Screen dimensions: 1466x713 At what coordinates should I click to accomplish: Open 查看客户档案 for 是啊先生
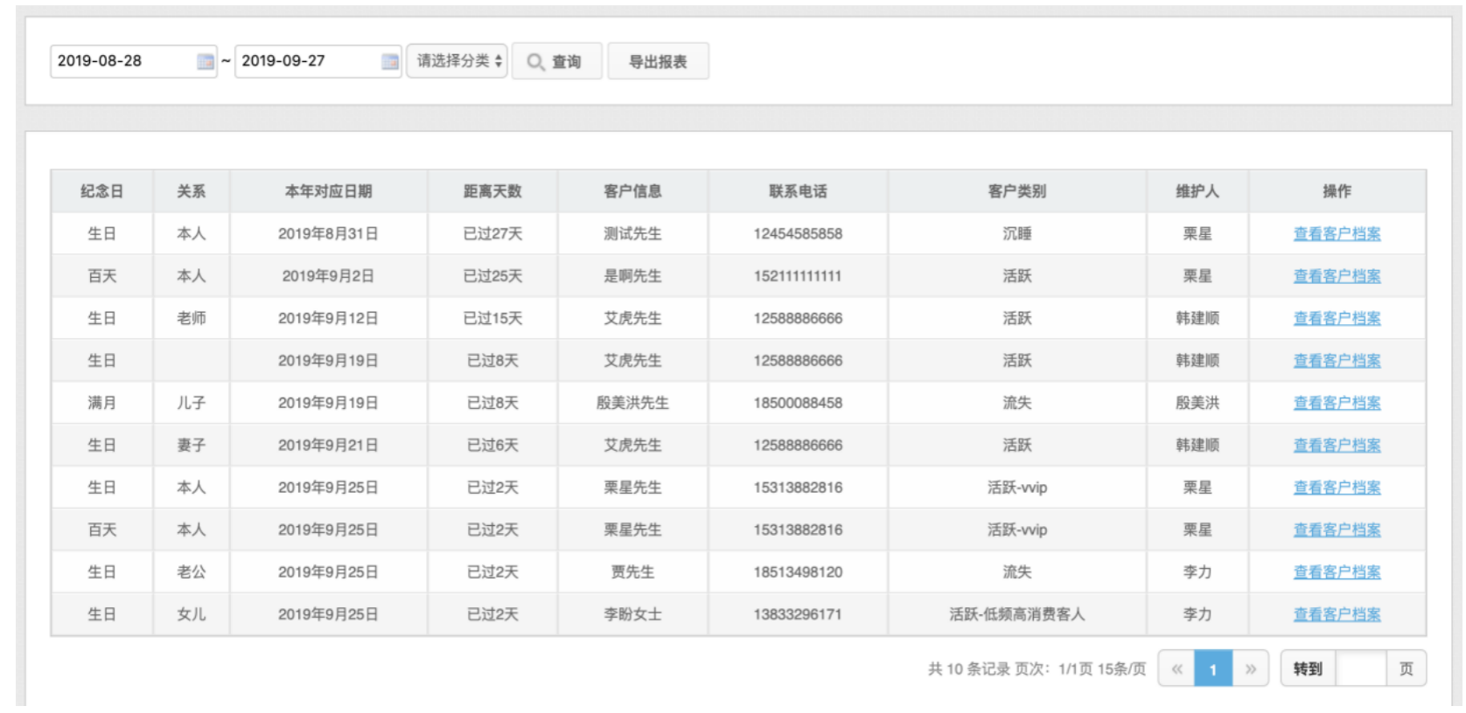(1337, 276)
